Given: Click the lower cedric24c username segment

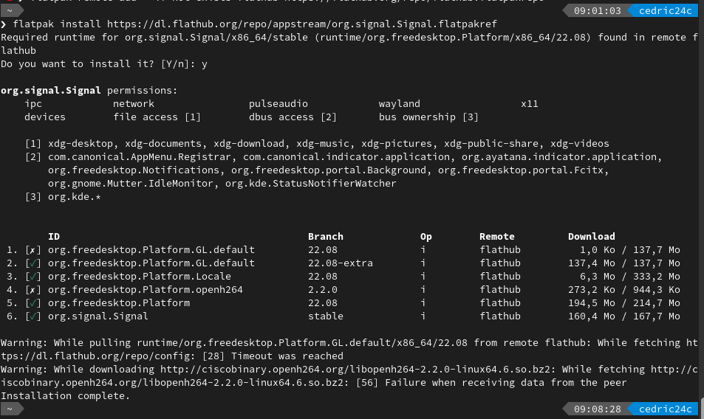Looking at the screenshot, I should click(x=665, y=409).
